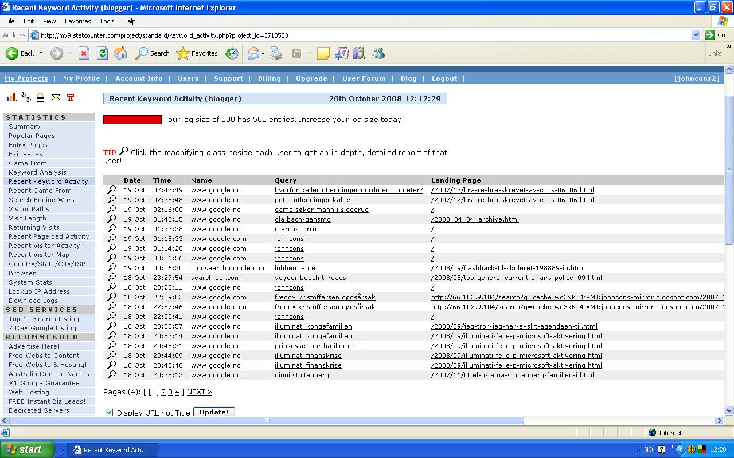
Task: Click query link voyeur beach threads
Action: tap(310, 278)
